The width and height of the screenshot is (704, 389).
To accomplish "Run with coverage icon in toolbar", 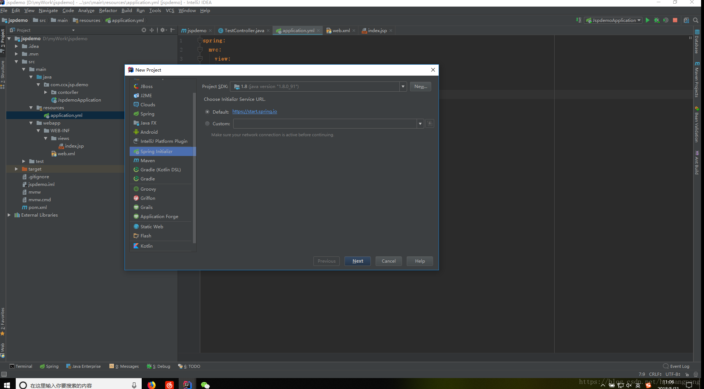I will coord(666,20).
